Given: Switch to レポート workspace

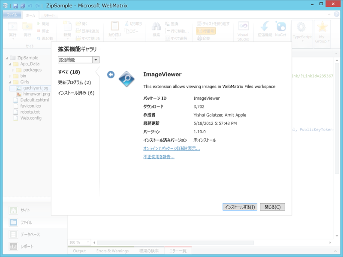Looking at the screenshot, I should [x=35, y=246].
